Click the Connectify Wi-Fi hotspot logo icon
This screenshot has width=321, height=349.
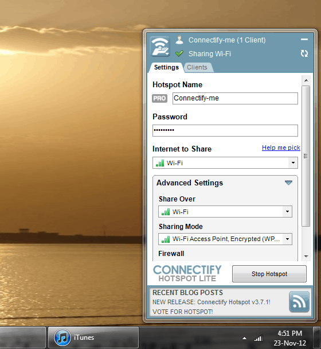160,46
